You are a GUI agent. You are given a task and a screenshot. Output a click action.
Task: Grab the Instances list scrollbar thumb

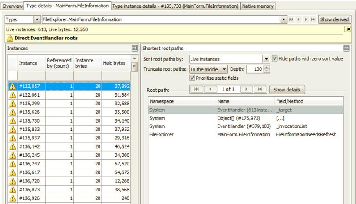tap(135, 67)
